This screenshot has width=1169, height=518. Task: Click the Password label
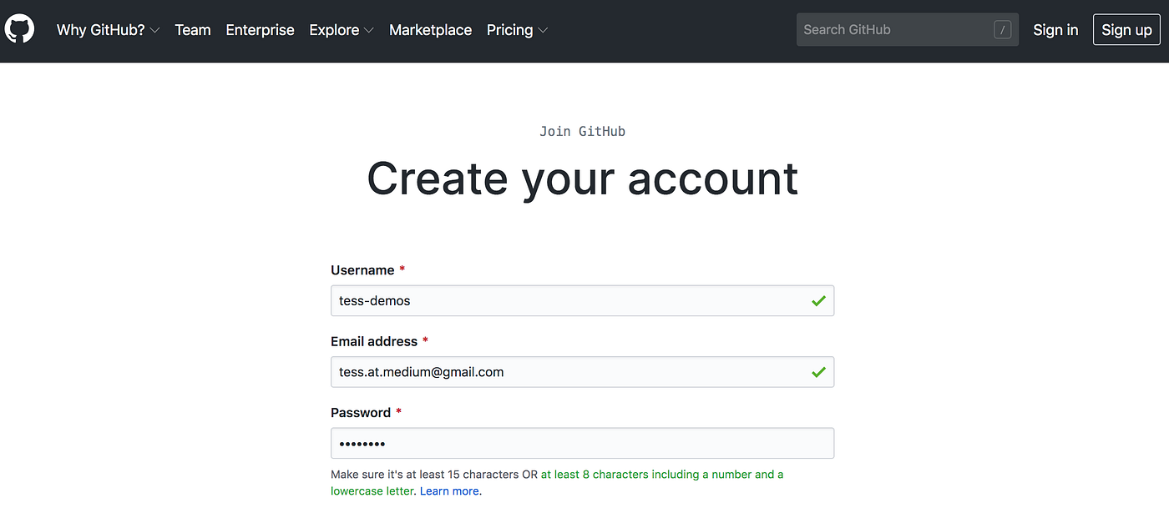[361, 413]
